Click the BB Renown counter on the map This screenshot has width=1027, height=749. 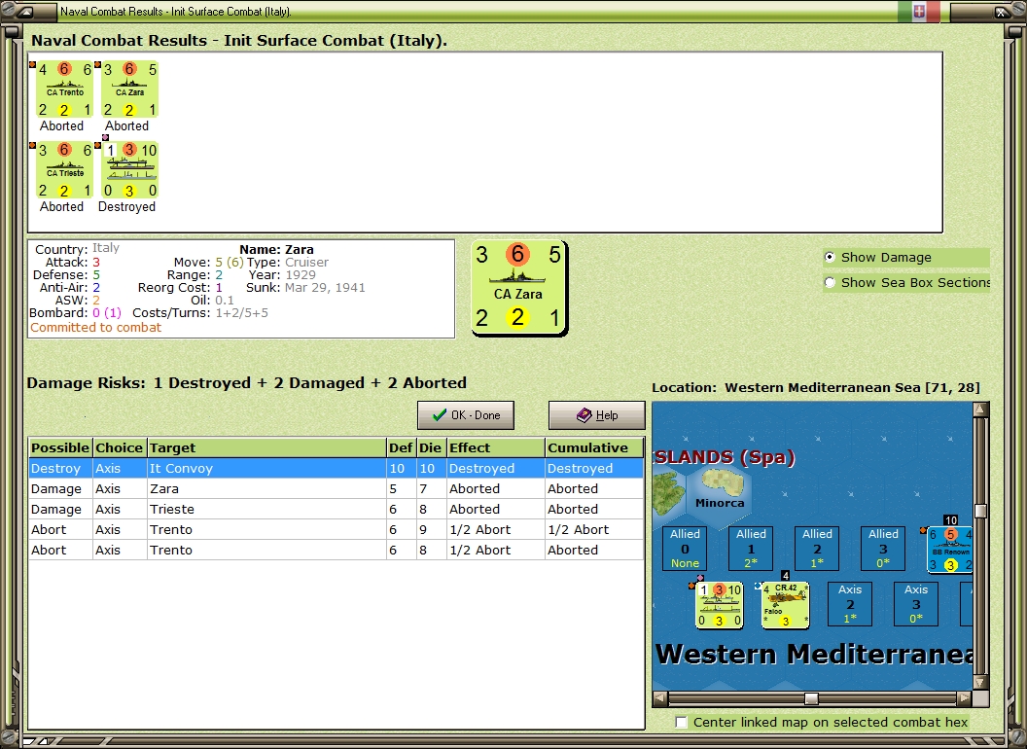950,550
